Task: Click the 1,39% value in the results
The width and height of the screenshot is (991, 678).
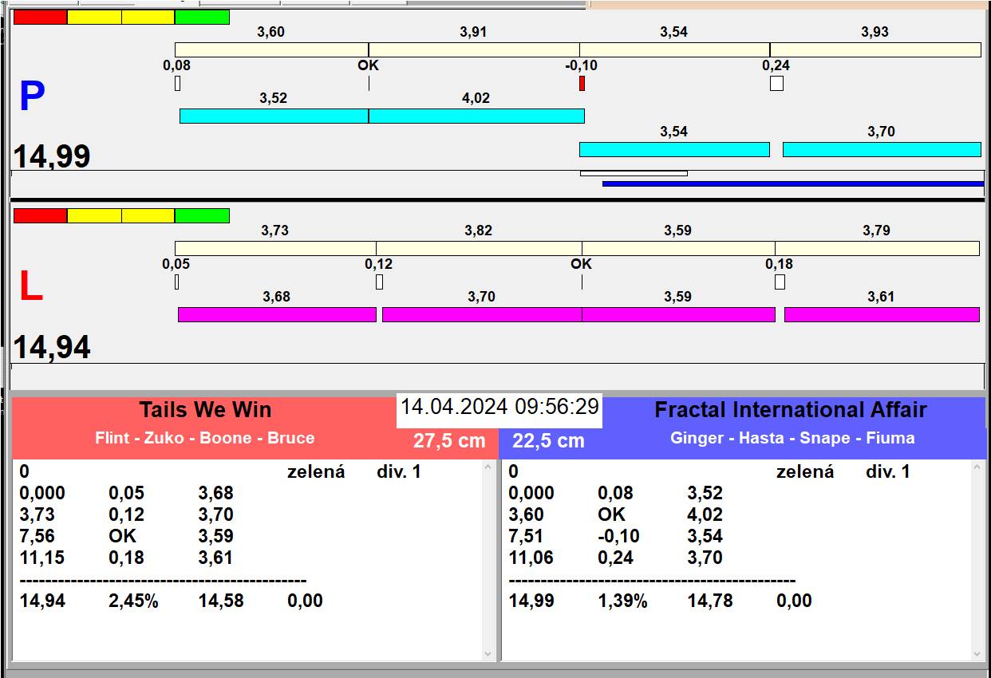Action: click(622, 601)
